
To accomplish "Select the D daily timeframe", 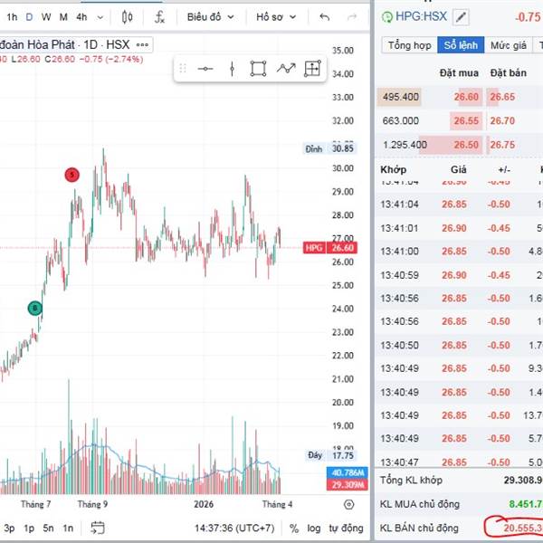I will click(30, 17).
